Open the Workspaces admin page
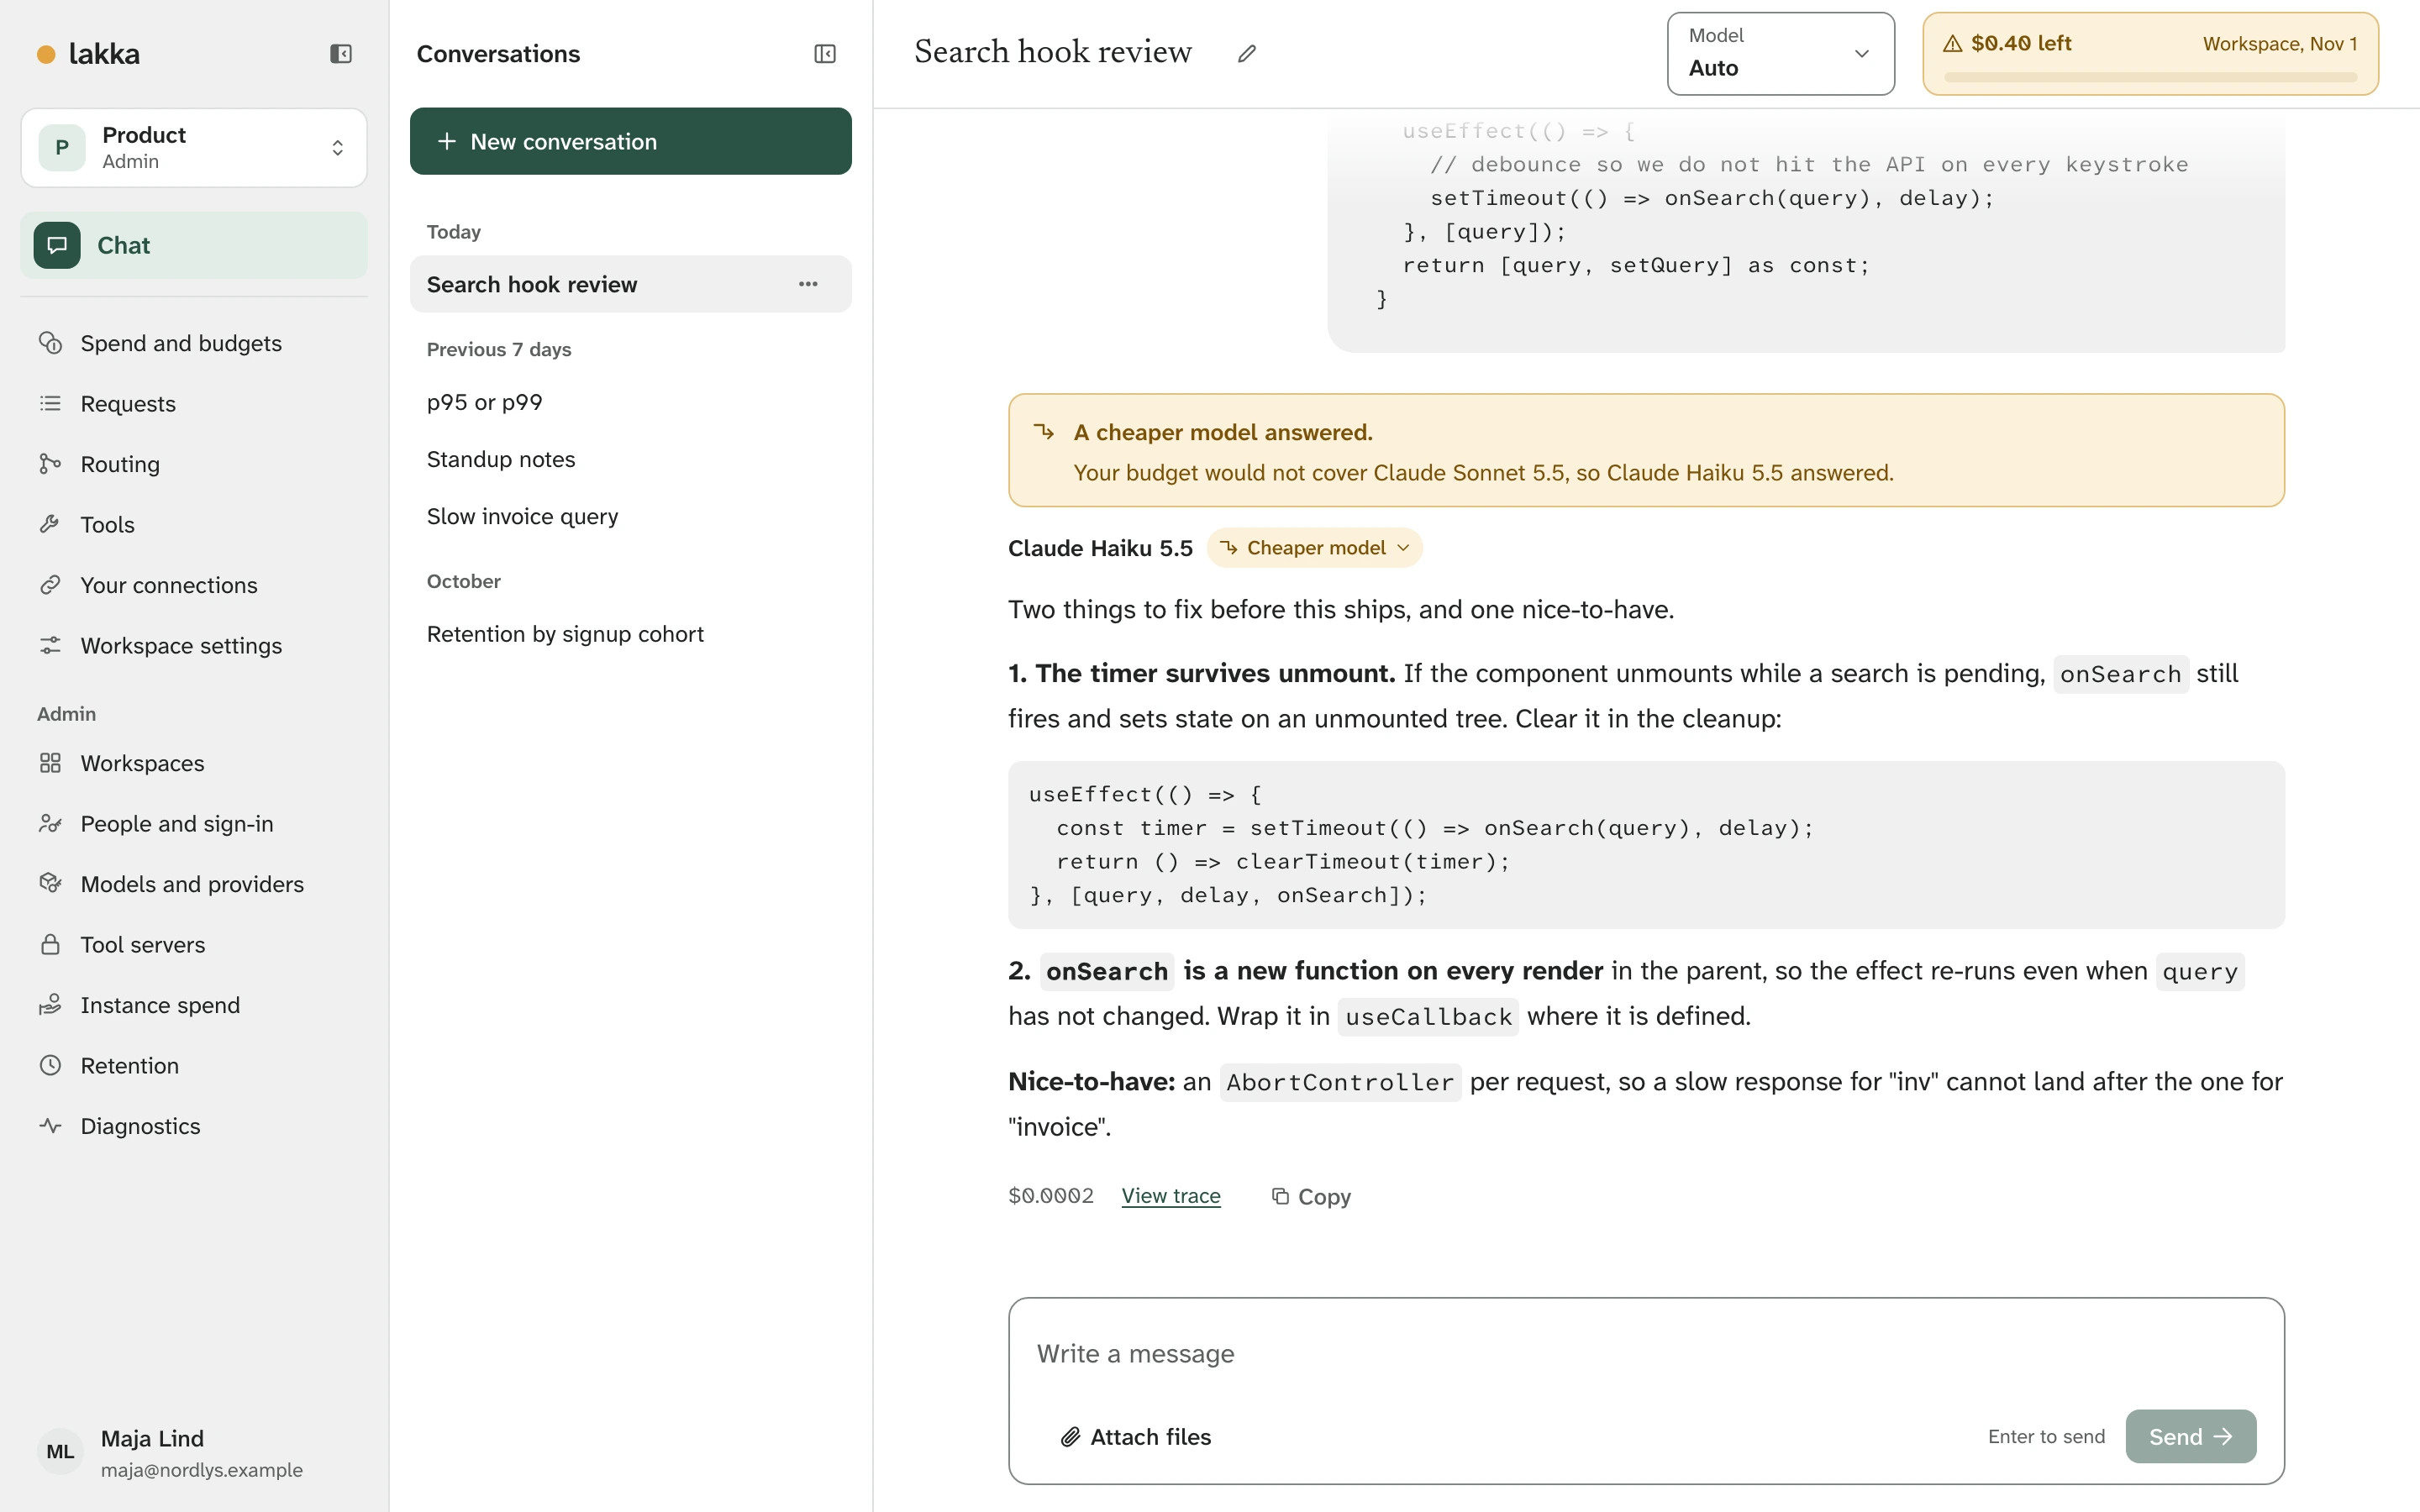The image size is (2420, 1512). (x=194, y=763)
